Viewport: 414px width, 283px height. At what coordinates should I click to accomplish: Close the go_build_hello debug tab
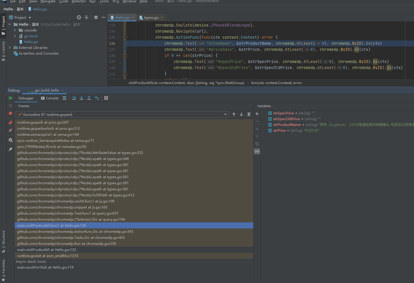click(x=62, y=90)
